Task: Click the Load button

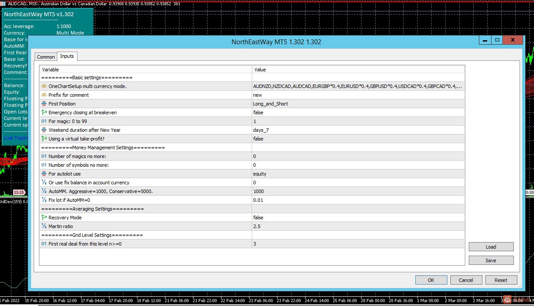Action: (x=491, y=247)
